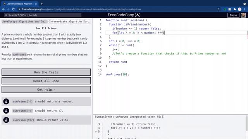Screen dimensions: 248x139
Task: Click code line 'i++;'
Action: tap(115, 49)
